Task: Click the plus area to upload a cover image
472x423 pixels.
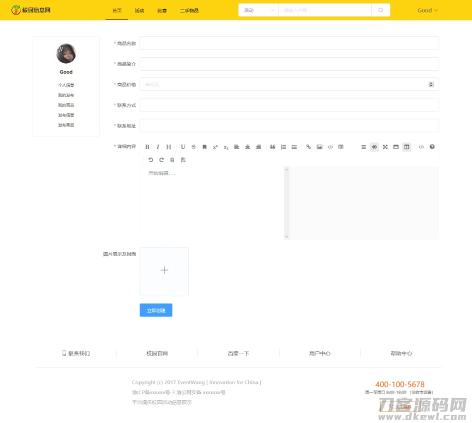Action: pos(164,270)
